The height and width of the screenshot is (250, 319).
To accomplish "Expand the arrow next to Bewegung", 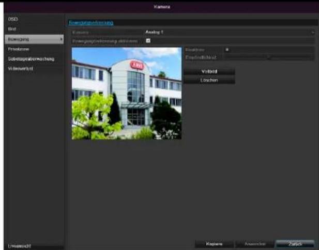I will coord(62,39).
